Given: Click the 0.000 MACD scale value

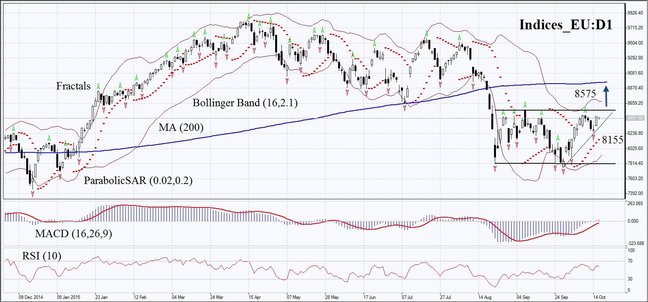Looking at the screenshot, I should pos(633,221).
